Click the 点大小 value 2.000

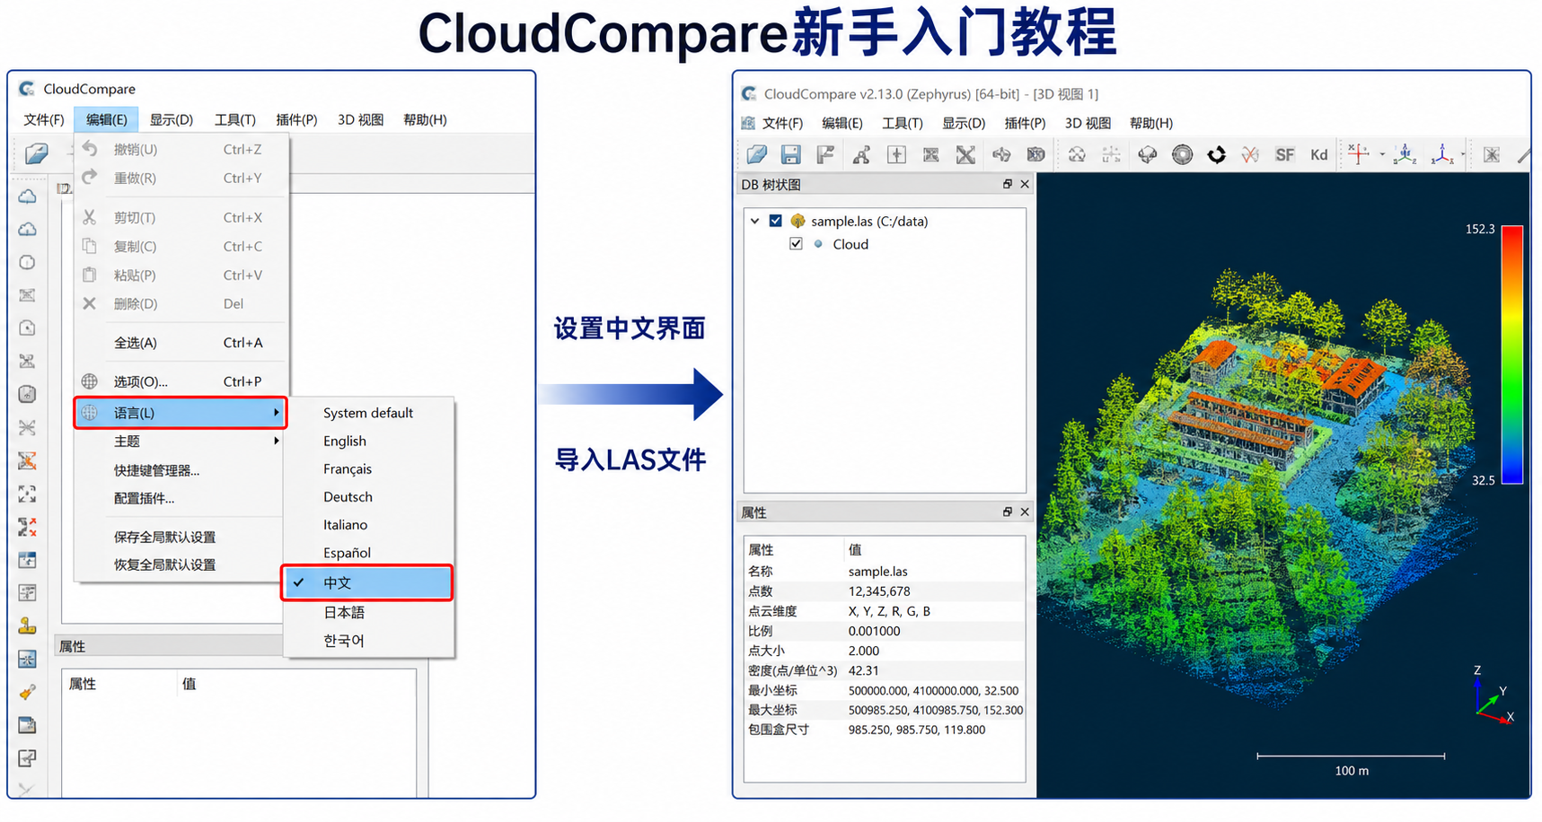click(864, 651)
